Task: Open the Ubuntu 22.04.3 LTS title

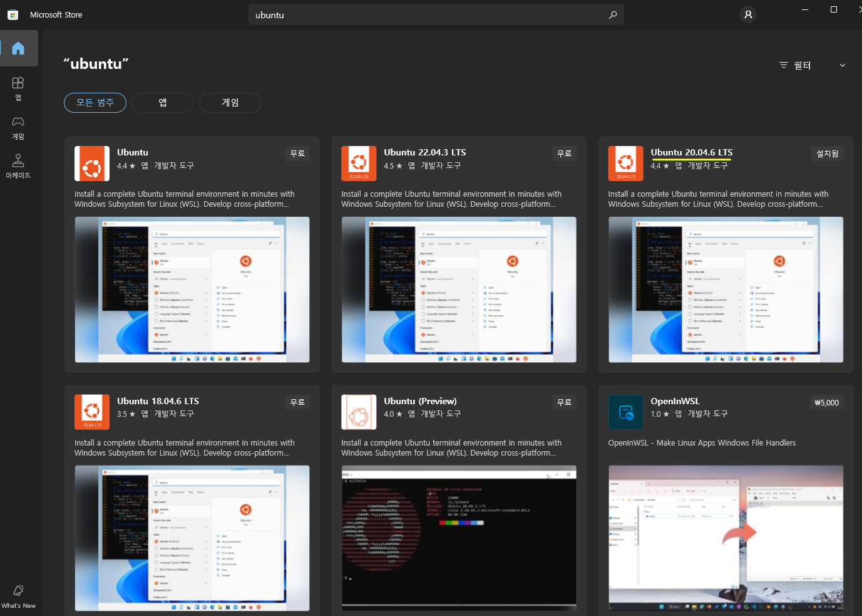Action: pyautogui.click(x=425, y=152)
